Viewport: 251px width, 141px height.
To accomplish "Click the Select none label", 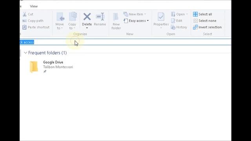I will [x=207, y=21].
